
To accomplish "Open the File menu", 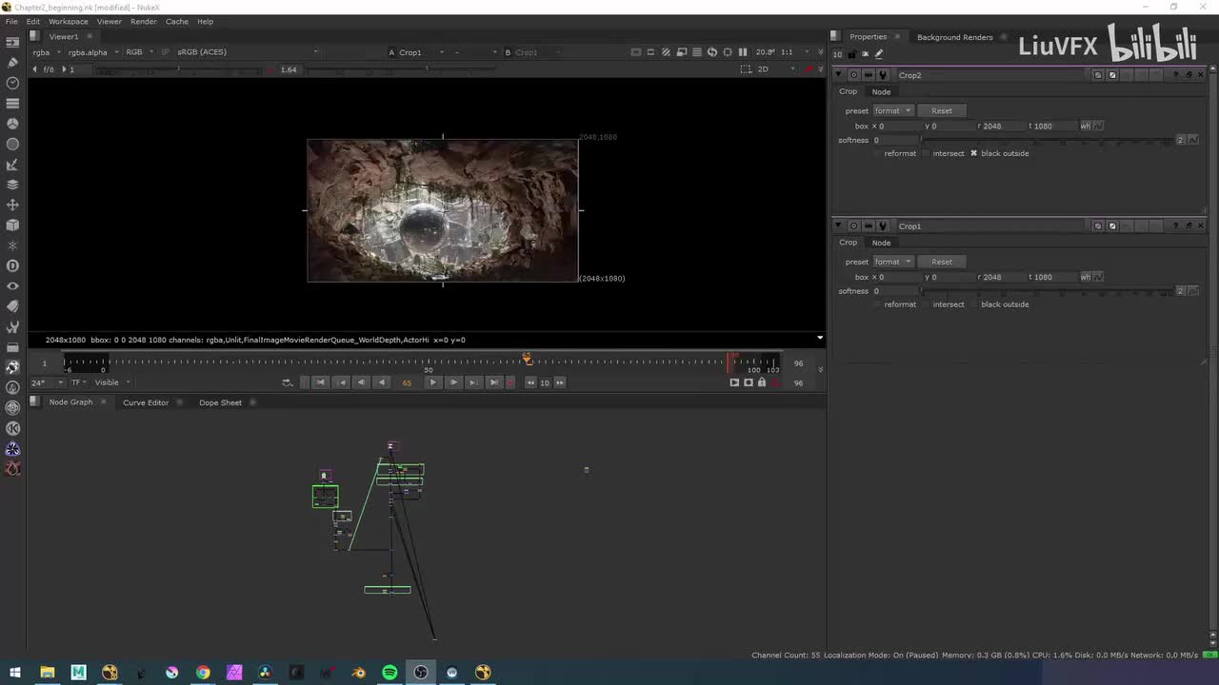I will (x=11, y=21).
